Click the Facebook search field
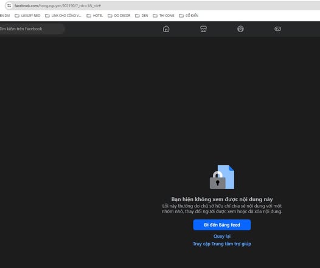 [x=32, y=29]
